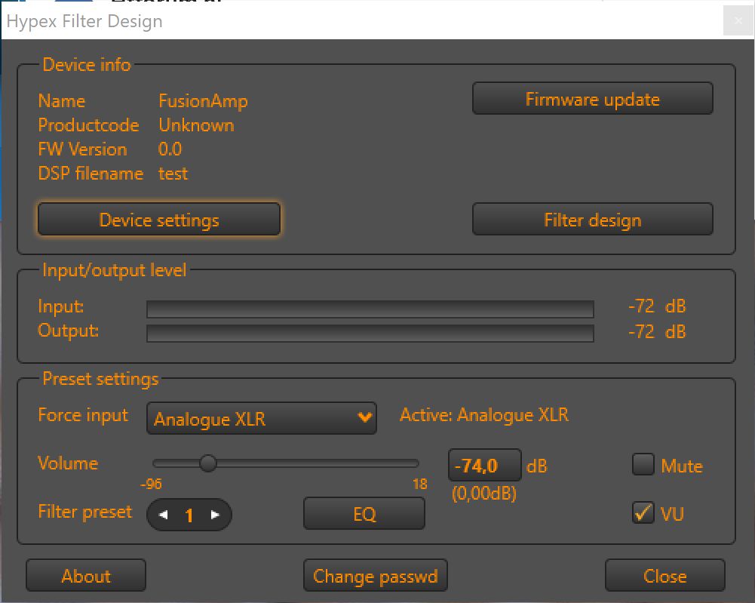Click the DSP filename value 'test'
Viewport: 755px width, 603px height.
pyautogui.click(x=173, y=174)
